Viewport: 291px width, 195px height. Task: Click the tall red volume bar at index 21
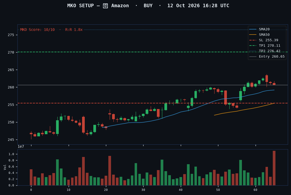tap(110, 171)
